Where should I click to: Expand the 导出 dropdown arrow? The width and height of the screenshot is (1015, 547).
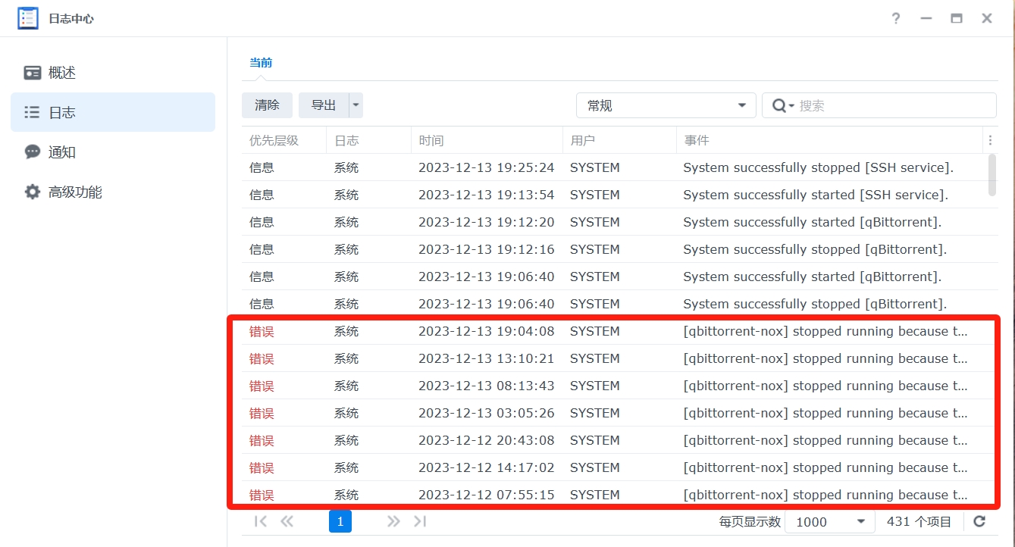(x=356, y=105)
